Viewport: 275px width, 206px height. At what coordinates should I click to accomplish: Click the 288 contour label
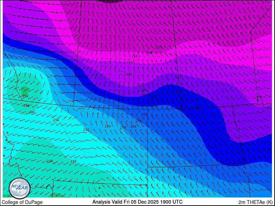coord(123,128)
